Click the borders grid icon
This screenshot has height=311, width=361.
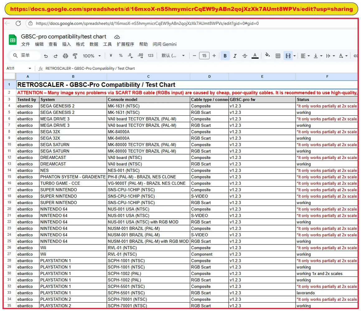coord(278,56)
